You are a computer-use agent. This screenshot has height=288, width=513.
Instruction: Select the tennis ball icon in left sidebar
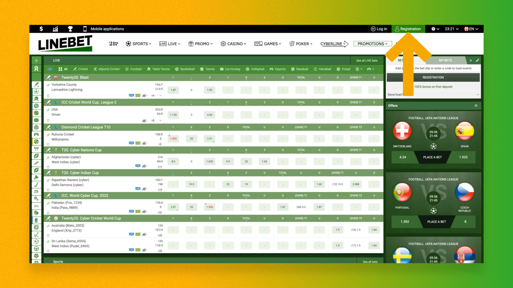(36, 113)
